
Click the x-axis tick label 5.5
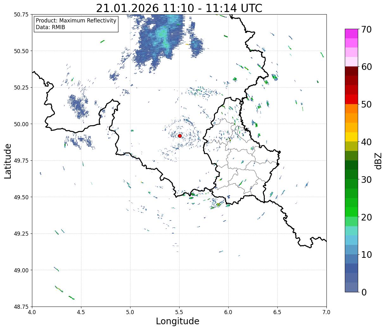point(179,312)
